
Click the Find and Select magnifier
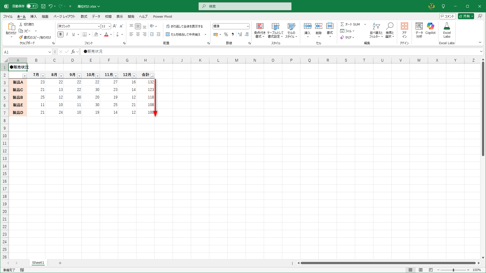point(390,26)
